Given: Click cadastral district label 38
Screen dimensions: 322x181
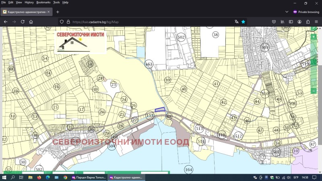Looking at the screenshot, I should pyautogui.click(x=215, y=35).
